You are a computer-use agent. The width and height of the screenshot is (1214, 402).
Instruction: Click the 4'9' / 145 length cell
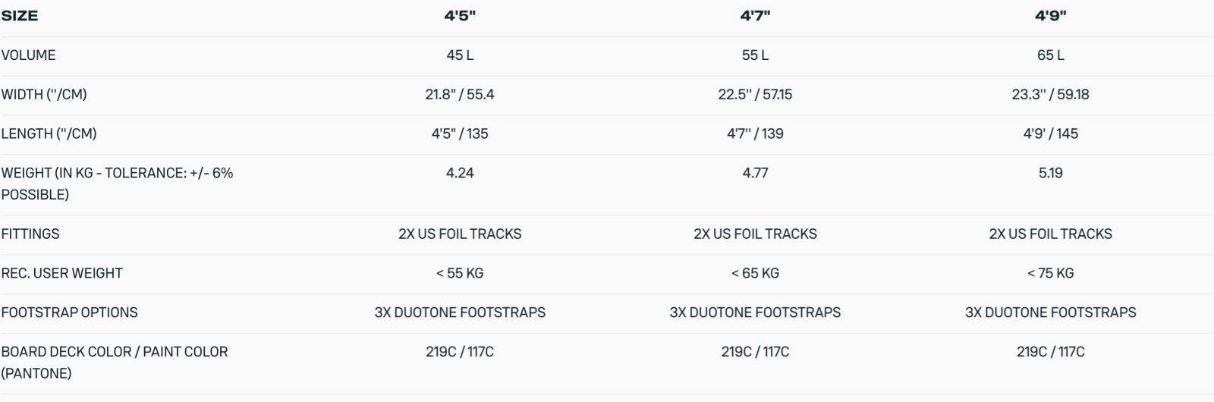coord(1050,134)
